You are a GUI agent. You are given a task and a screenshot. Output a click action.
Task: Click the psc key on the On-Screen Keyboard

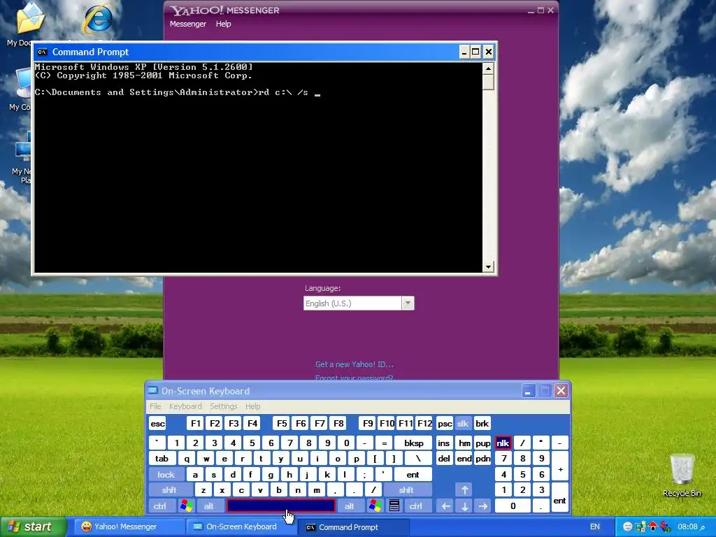pos(444,424)
